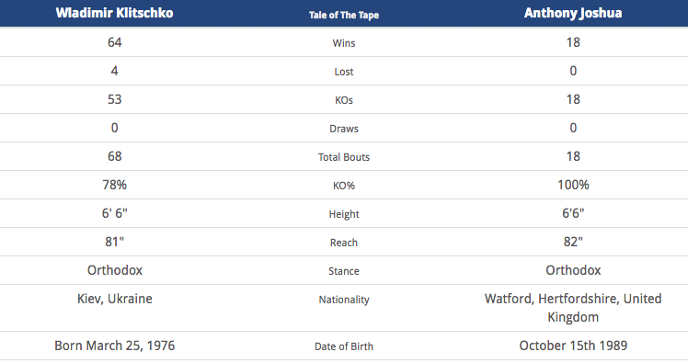
Task: Click Watford, Hertfordshire, United Kingdom text
Action: point(573,308)
